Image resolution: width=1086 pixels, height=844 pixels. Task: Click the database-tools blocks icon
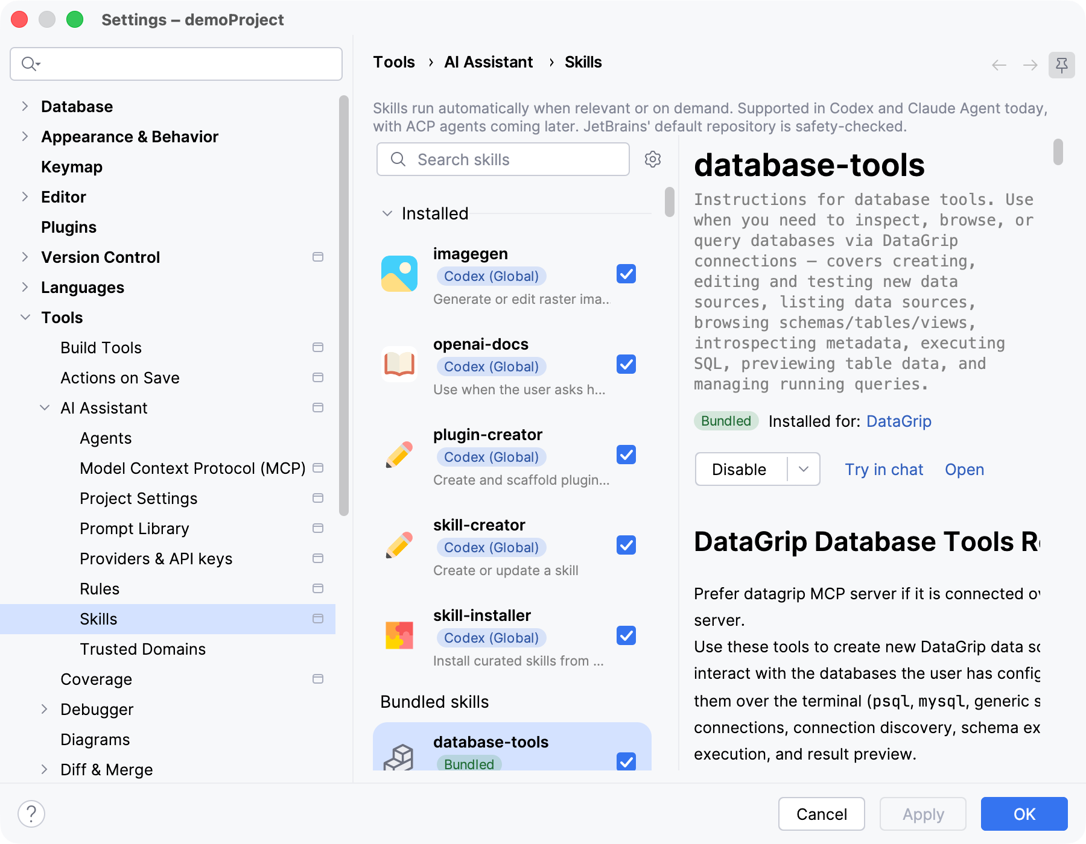(399, 757)
